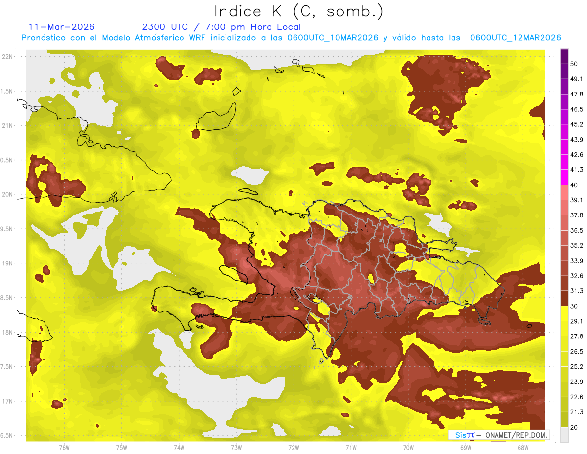Select the "18N" latitude axis label
587x454 pixels.
[x=8, y=333]
